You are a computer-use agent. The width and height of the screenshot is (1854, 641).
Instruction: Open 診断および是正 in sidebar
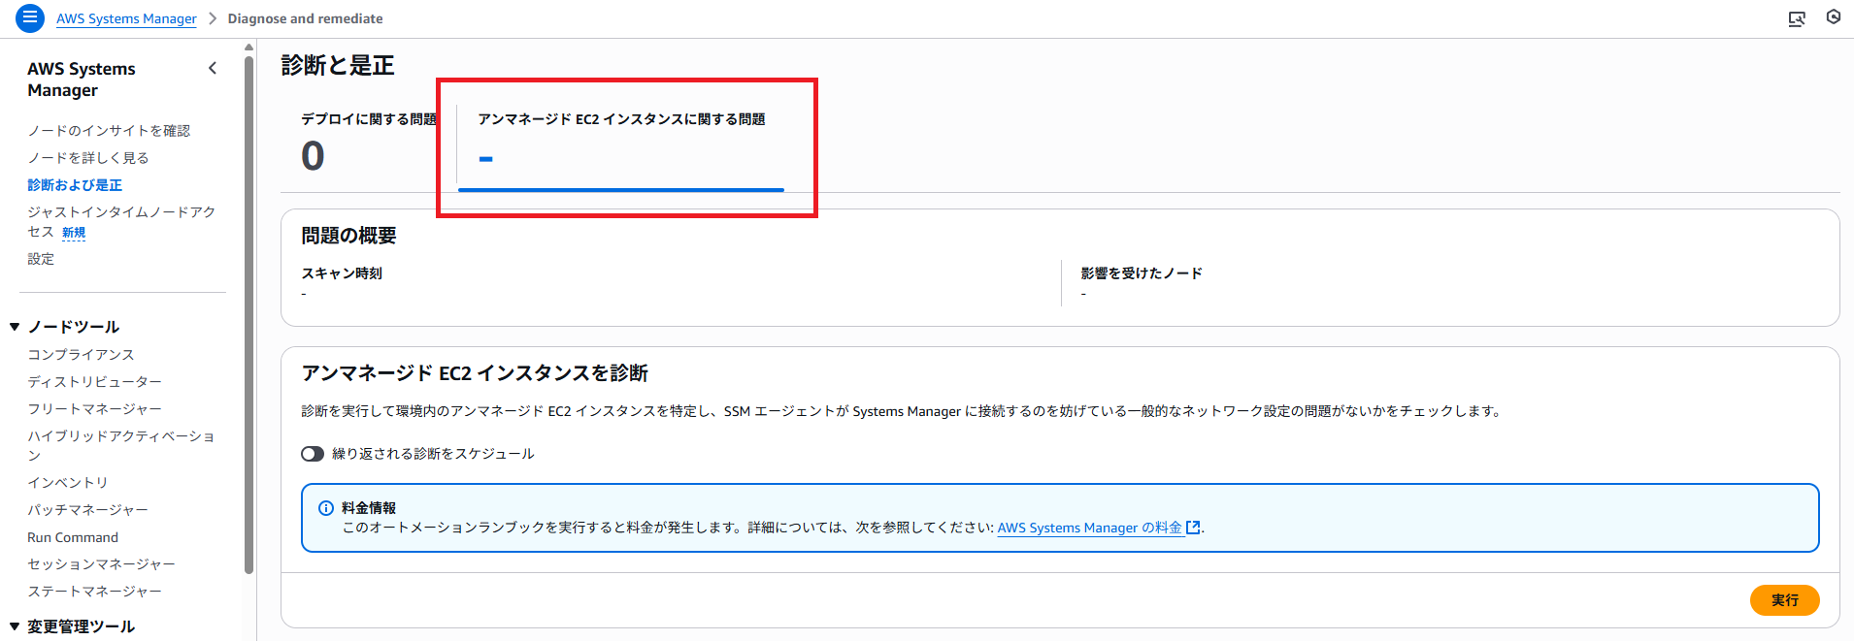75,184
